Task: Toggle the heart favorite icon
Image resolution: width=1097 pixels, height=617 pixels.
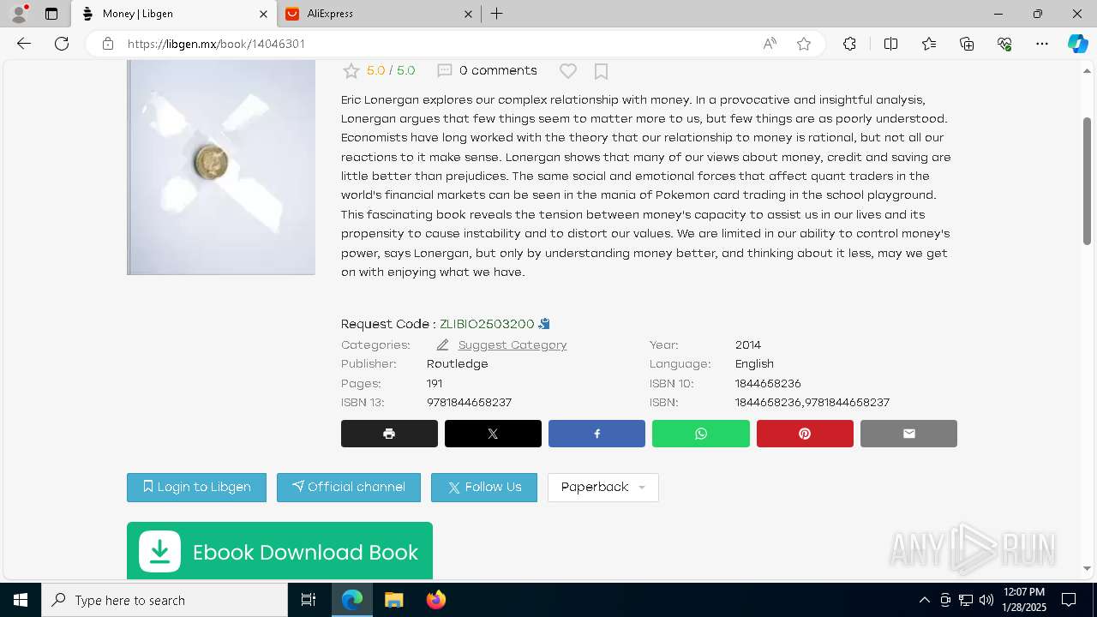Action: (567, 71)
